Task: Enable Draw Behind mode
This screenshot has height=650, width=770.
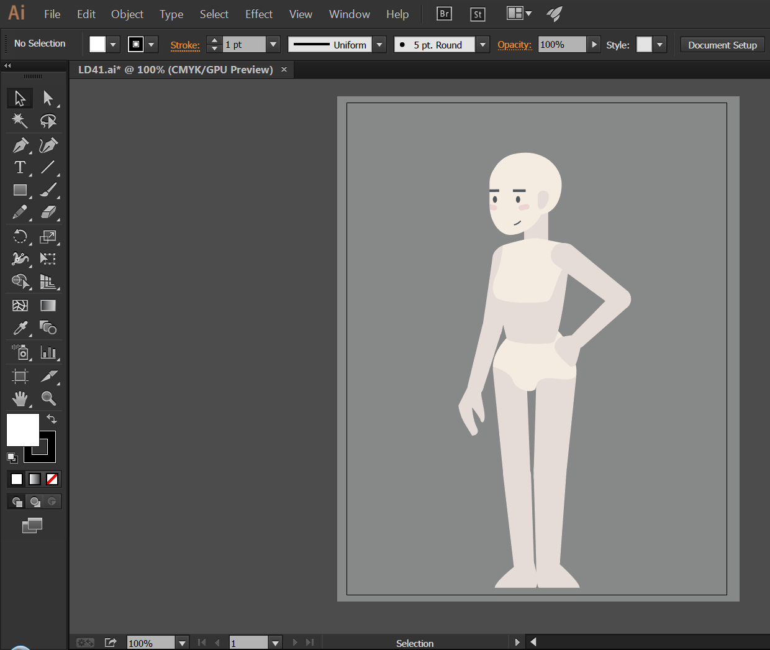Action: 35,501
